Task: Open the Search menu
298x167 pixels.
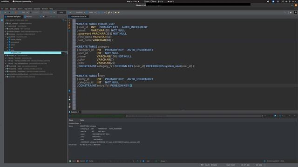Action: [x=20, y=9]
